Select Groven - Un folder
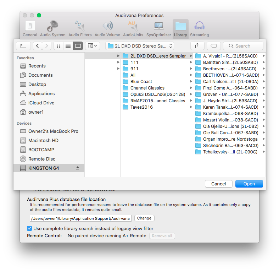The width and height of the screenshot is (279, 271). tap(229, 94)
